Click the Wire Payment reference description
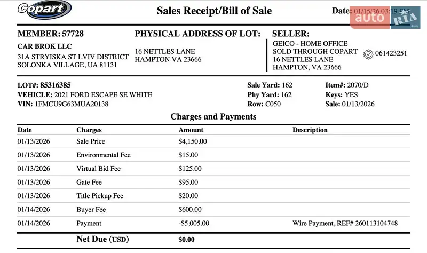The width and height of the screenshot is (427, 253). 345,223
